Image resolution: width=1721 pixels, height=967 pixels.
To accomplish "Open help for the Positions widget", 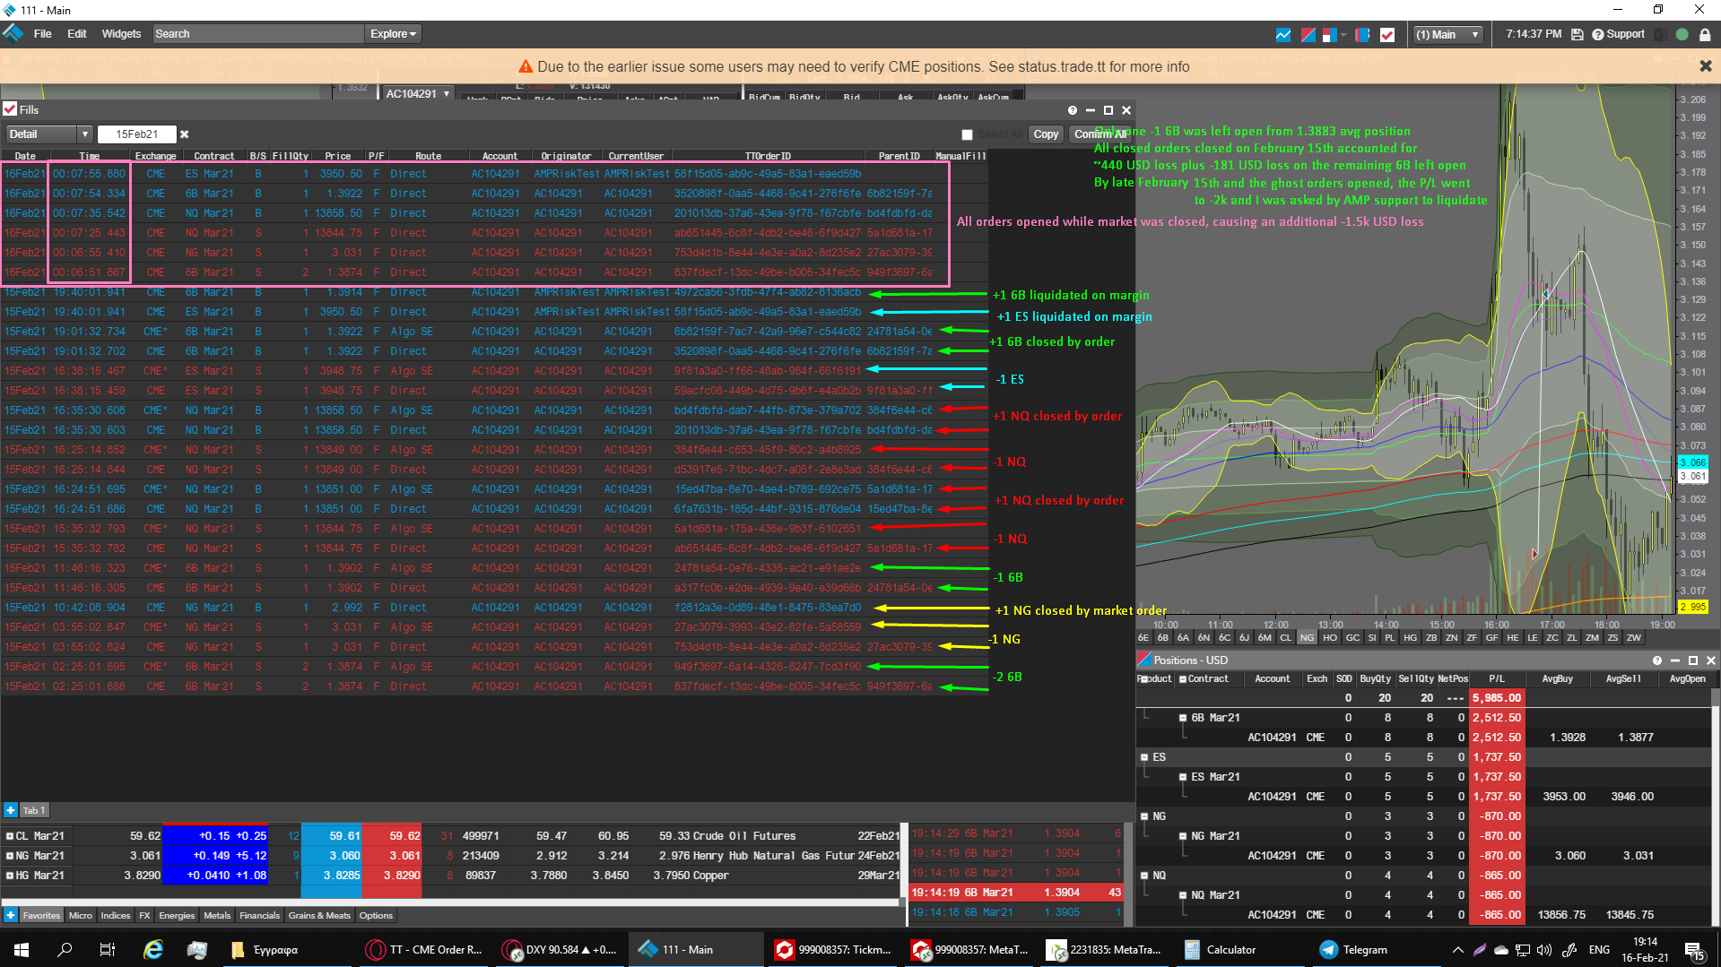I will pyautogui.click(x=1657, y=660).
